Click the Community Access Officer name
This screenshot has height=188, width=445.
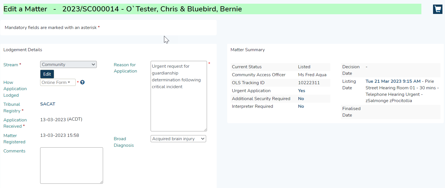pyautogui.click(x=312, y=75)
